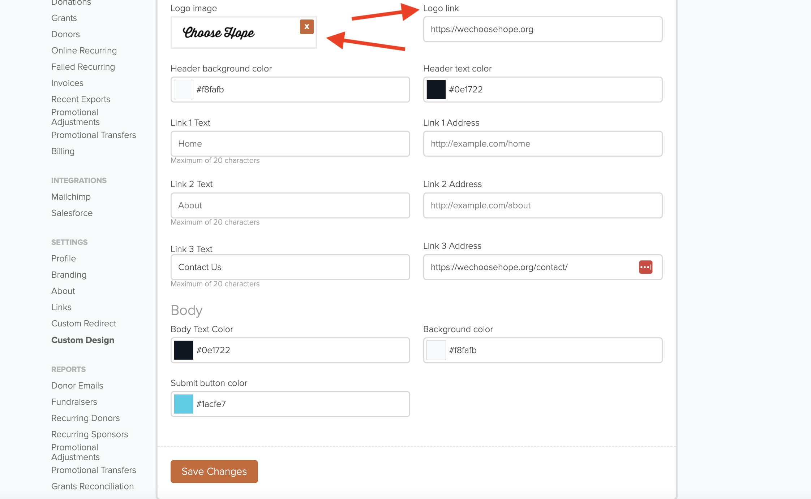
Task: Edit the Logo link field
Action: [543, 29]
